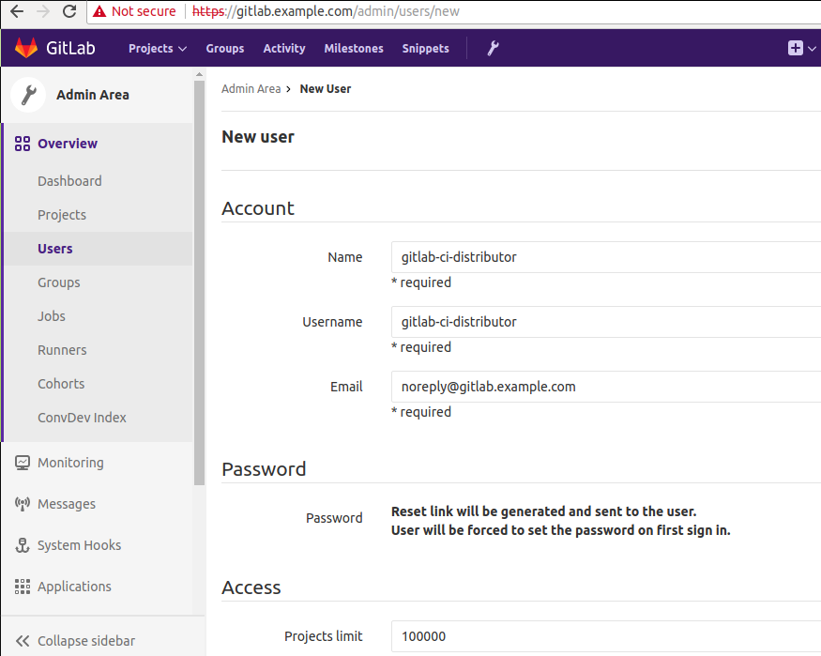The image size is (821, 656).
Task: Click the Messages megaphone icon
Action: (21, 503)
